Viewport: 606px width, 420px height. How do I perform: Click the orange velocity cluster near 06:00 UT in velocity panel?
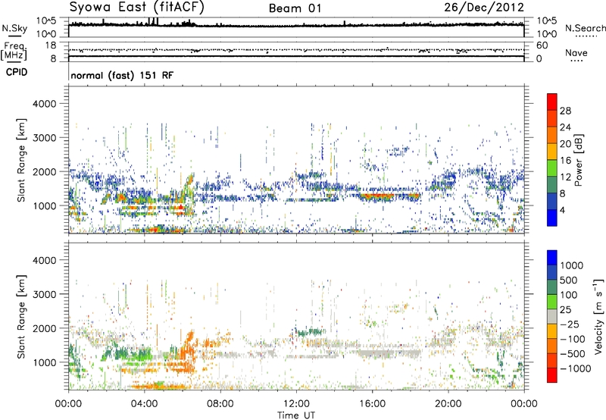pyautogui.click(x=189, y=352)
